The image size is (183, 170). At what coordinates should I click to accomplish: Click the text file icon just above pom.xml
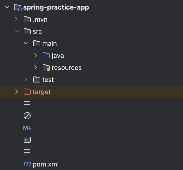pos(27,152)
